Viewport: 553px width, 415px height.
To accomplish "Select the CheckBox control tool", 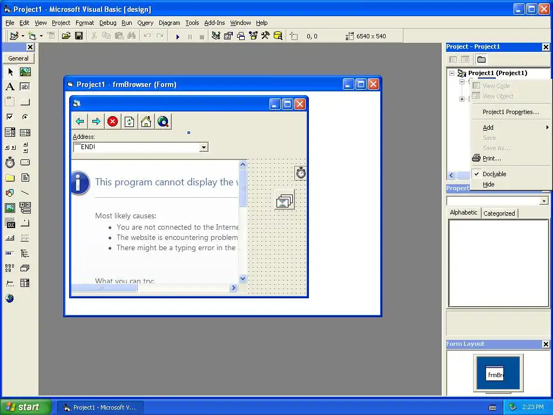I will coord(10,117).
